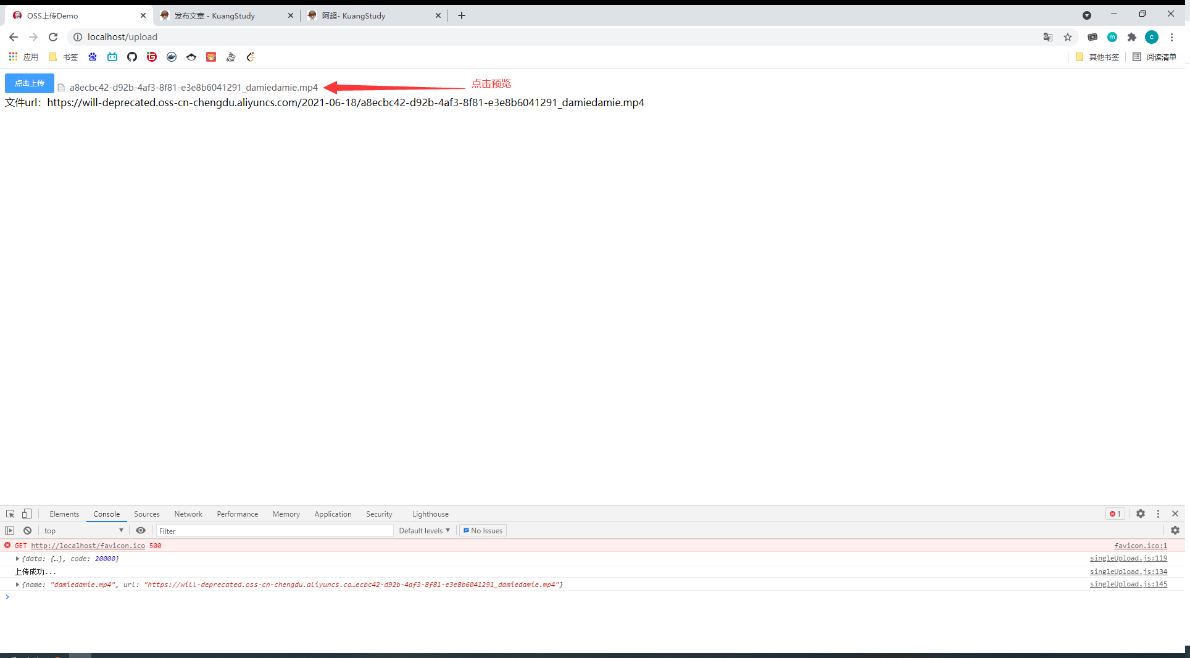Image resolution: width=1190 pixels, height=658 pixels.
Task: Open the Lighthouse panel
Action: tap(430, 514)
